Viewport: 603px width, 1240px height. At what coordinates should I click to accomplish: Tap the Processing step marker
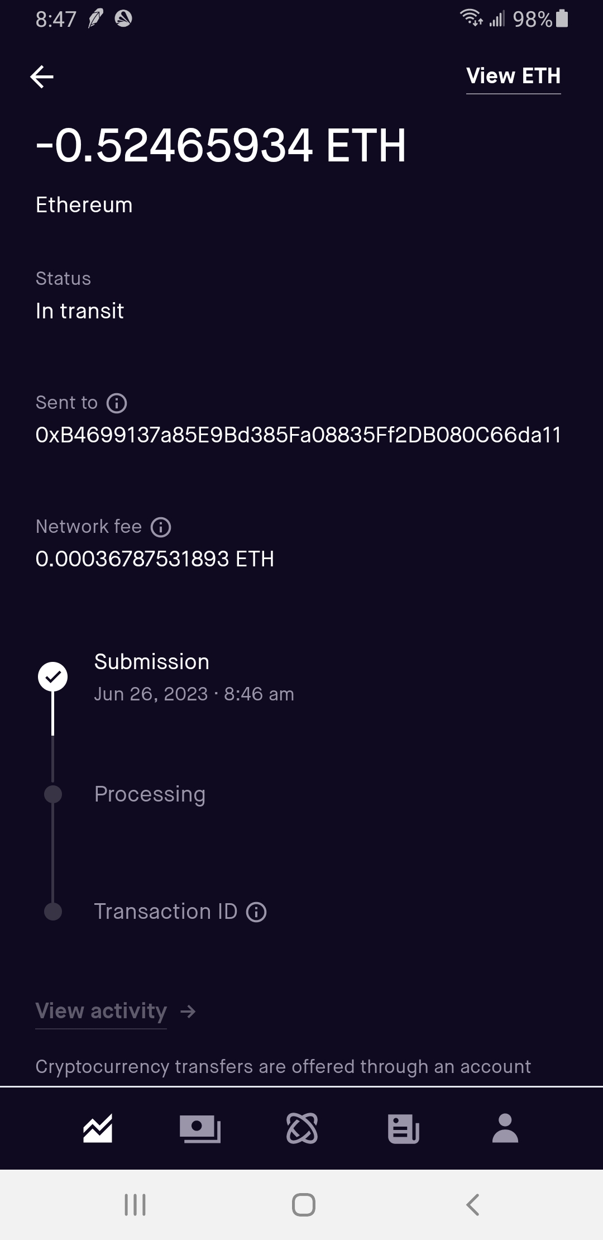click(x=53, y=794)
